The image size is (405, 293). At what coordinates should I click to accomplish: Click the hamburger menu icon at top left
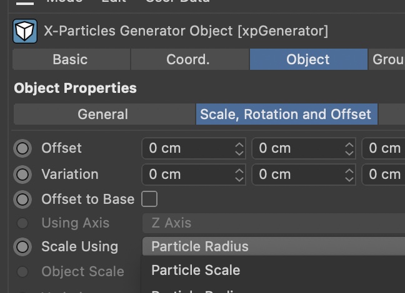tap(25, 2)
